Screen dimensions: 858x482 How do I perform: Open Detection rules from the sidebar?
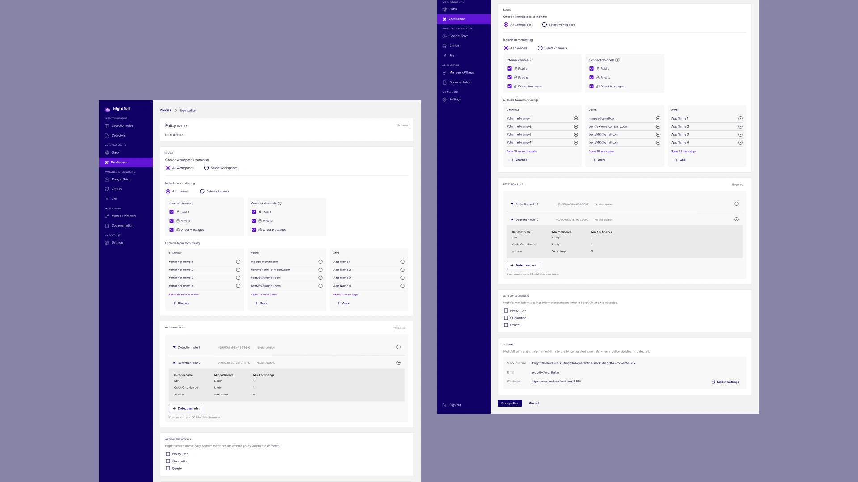click(x=122, y=126)
